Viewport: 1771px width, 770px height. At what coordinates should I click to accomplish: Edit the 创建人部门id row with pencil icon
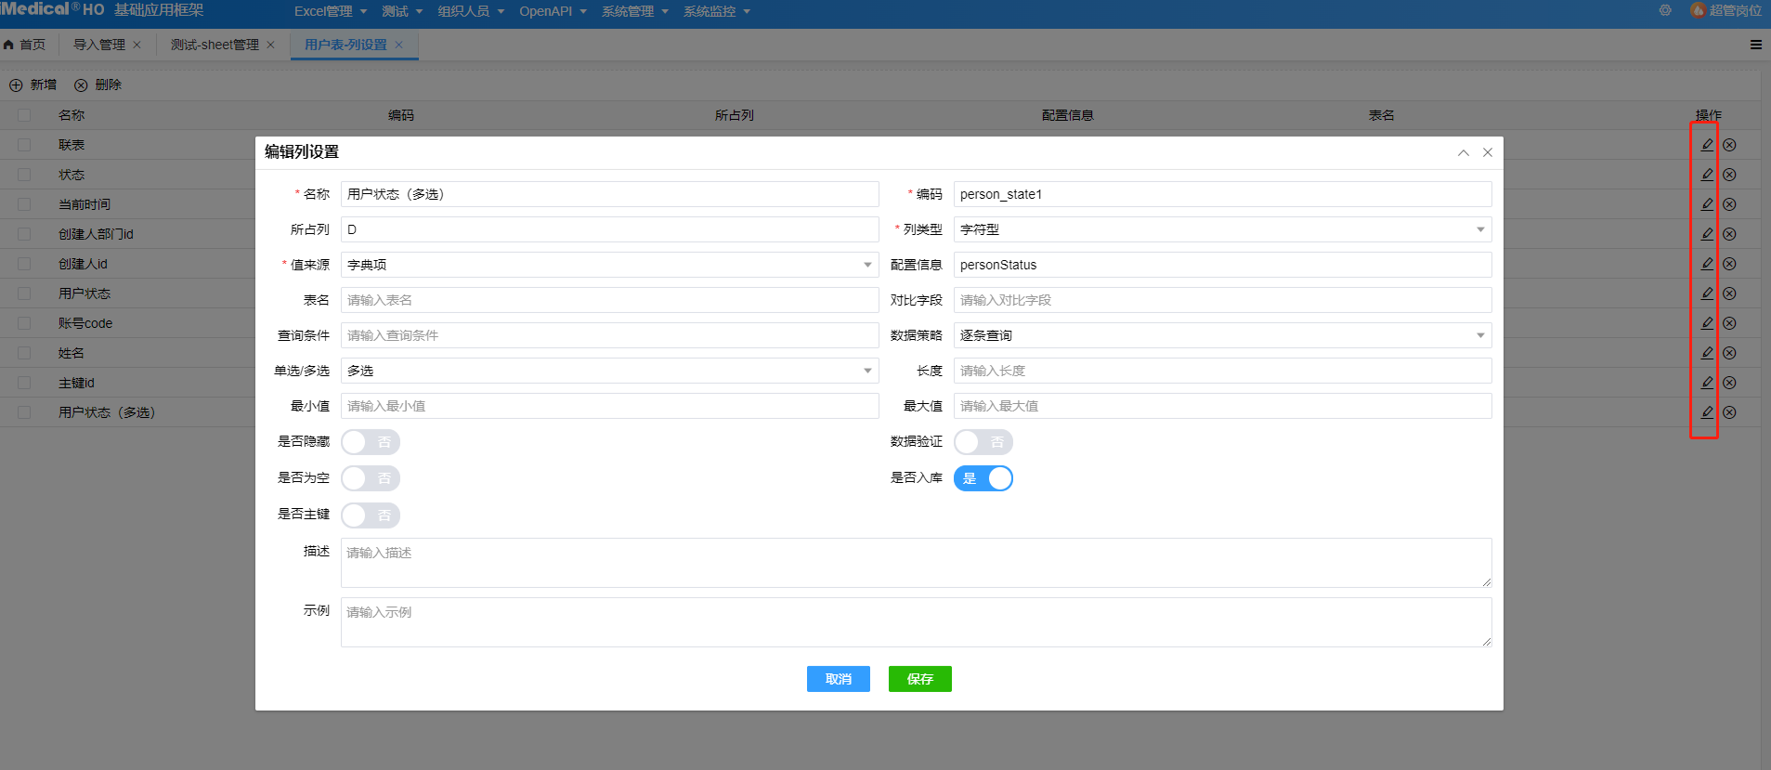[x=1707, y=234]
